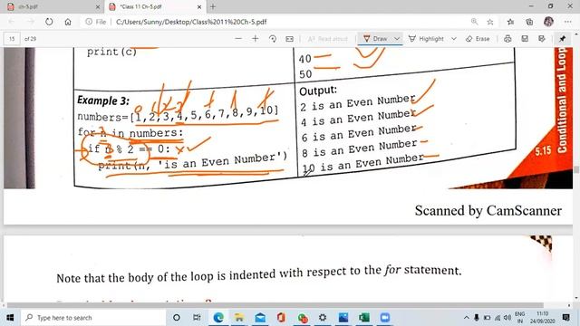Click the Read aloud button
The image size is (580, 326).
coord(328,38)
